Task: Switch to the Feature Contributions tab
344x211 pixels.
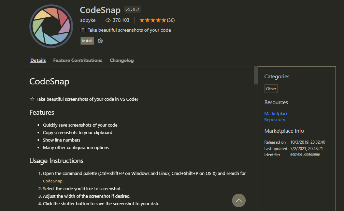Action: 77,60
